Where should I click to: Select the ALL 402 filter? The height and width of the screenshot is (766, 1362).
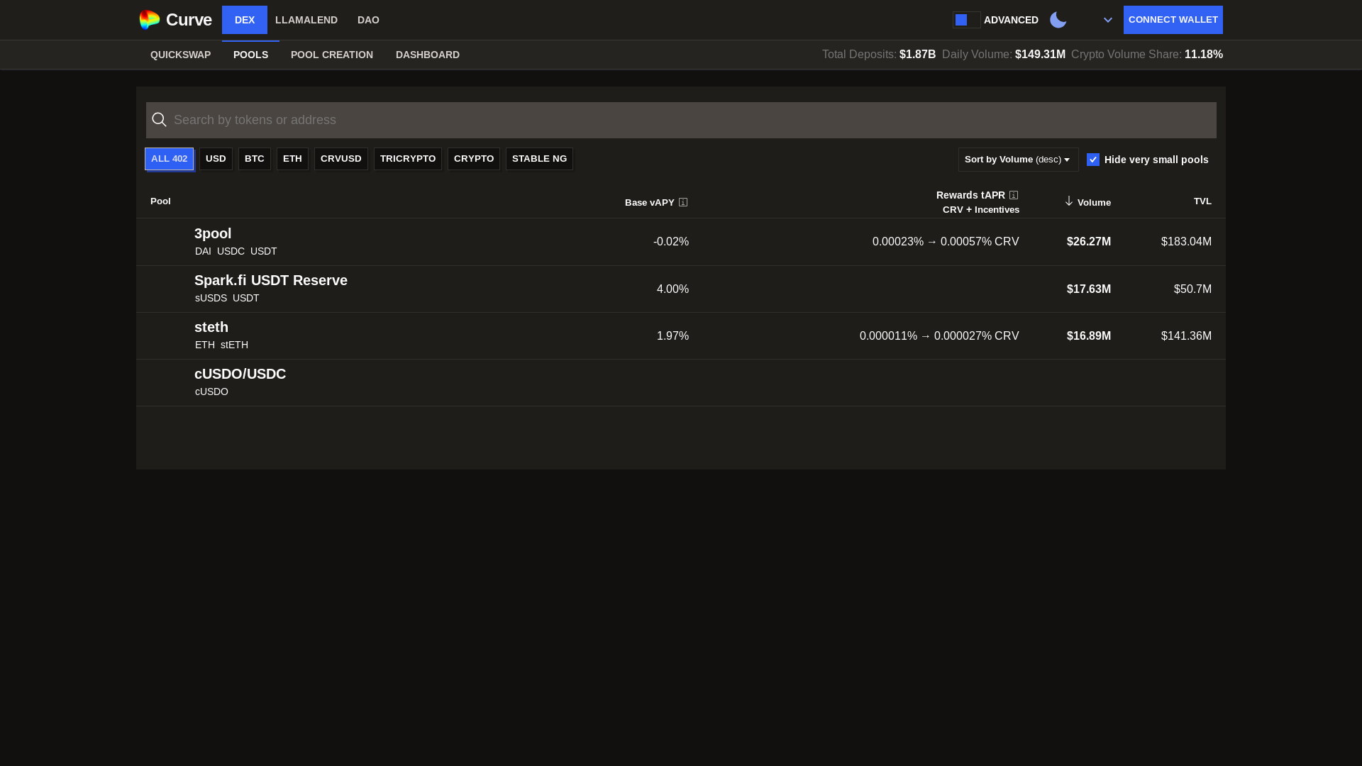pyautogui.click(x=170, y=159)
